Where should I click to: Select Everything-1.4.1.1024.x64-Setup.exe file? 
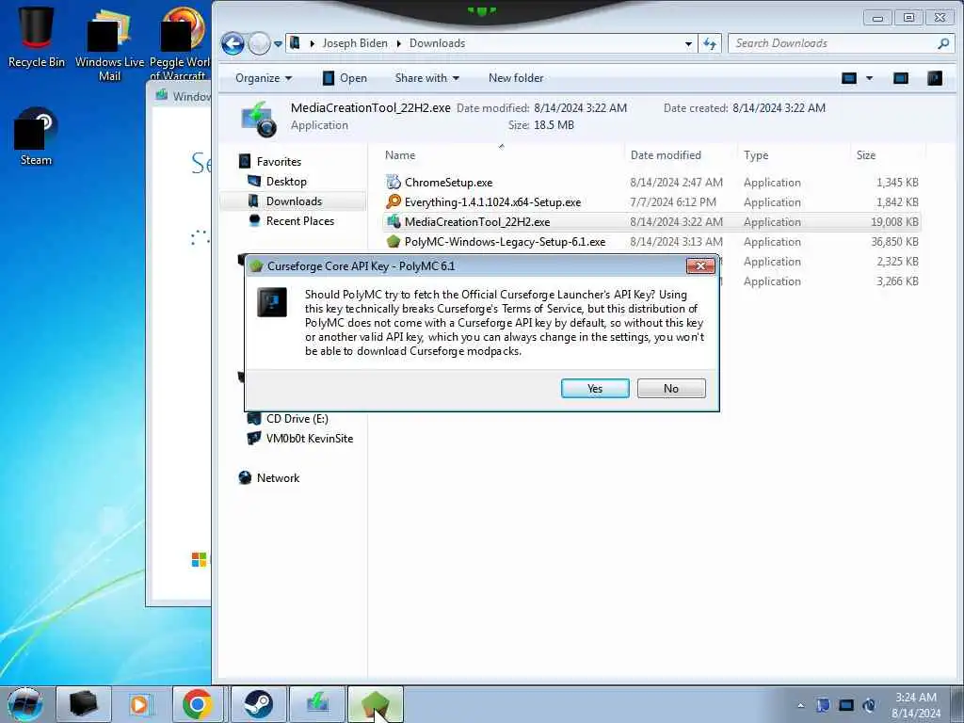pos(651,202)
